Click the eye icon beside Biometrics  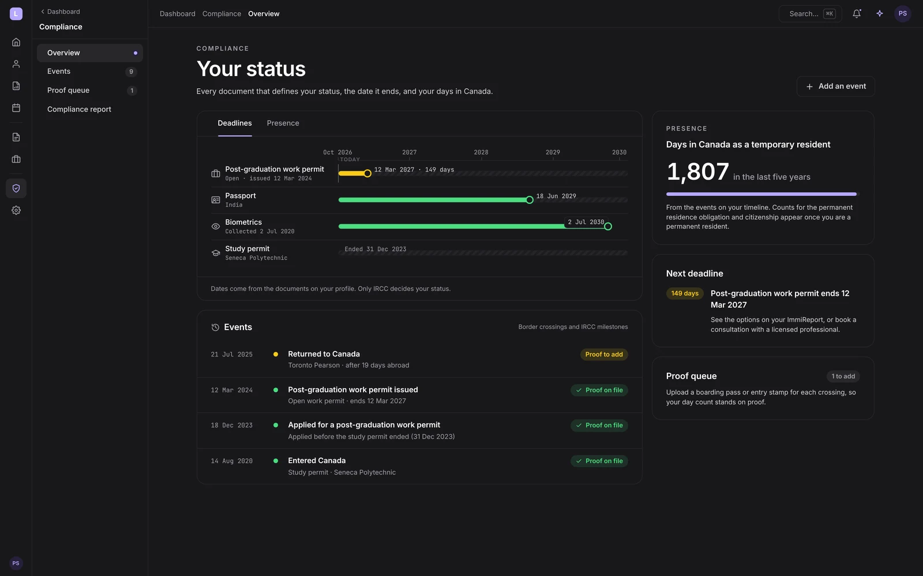click(x=216, y=226)
